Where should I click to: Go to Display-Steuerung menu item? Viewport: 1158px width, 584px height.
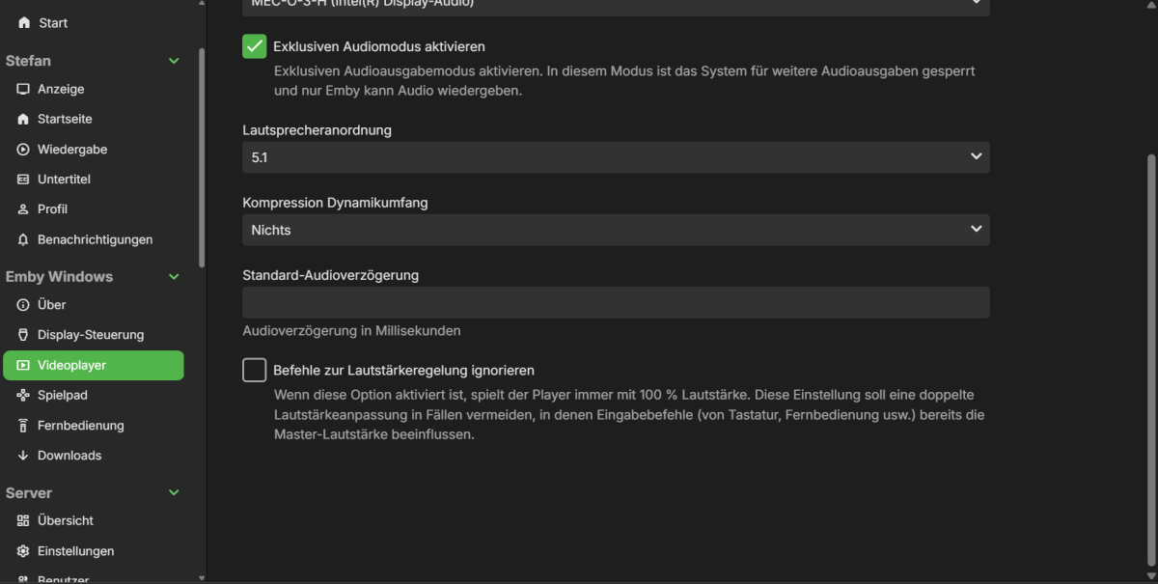[x=91, y=335]
